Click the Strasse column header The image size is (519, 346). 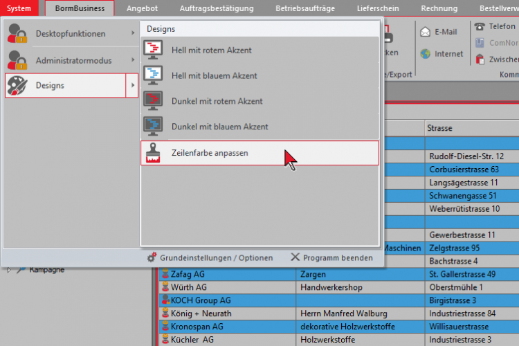tap(471, 128)
